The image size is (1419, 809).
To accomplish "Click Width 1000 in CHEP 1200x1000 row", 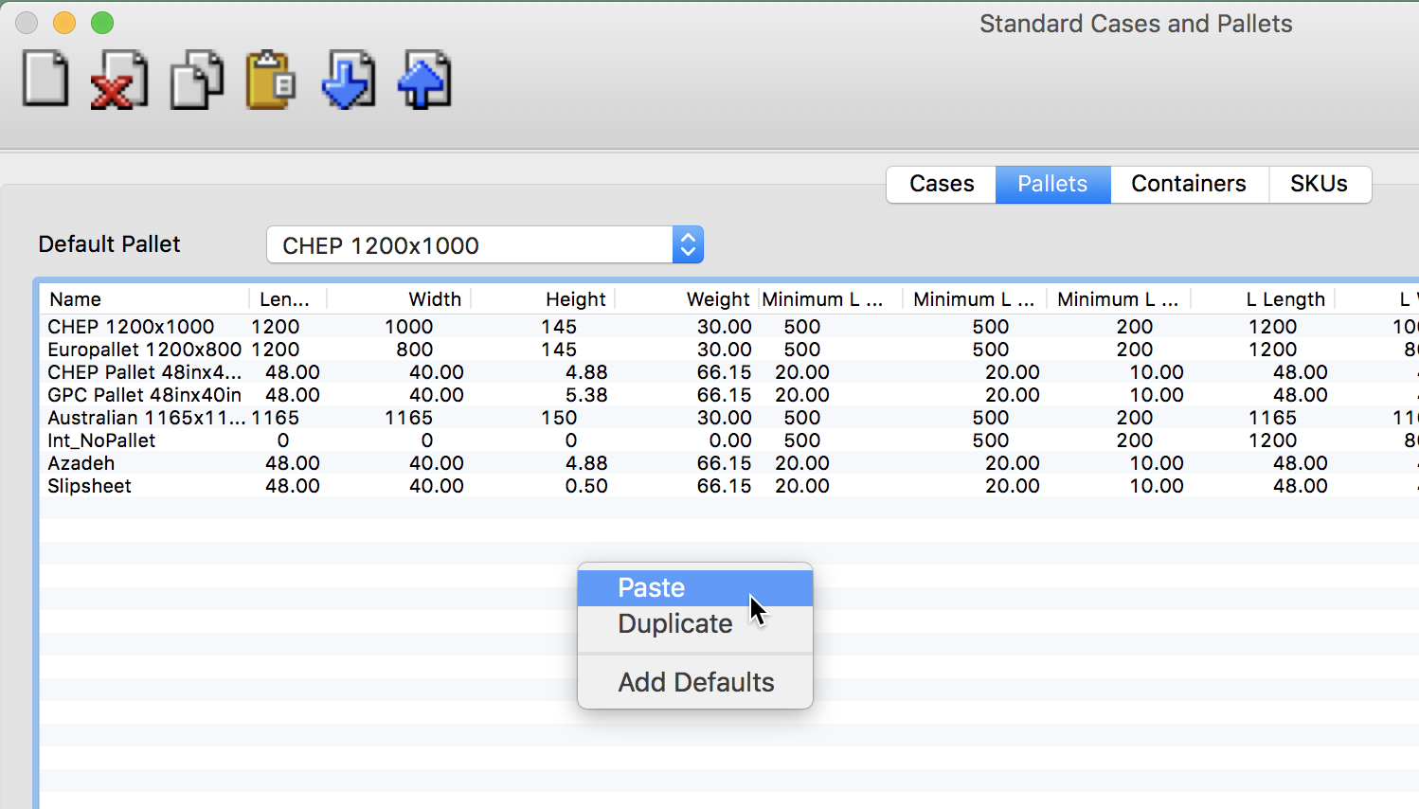I will click(409, 327).
